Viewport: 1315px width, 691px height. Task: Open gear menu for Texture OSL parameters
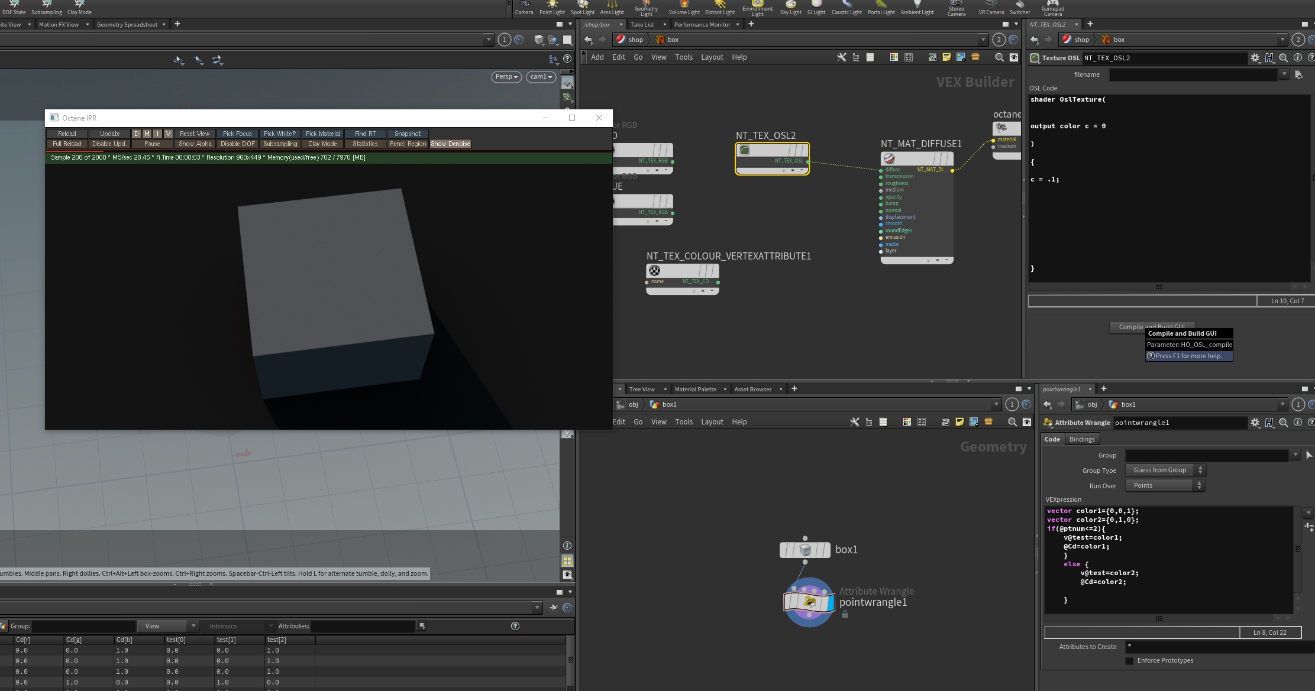[x=1255, y=58]
